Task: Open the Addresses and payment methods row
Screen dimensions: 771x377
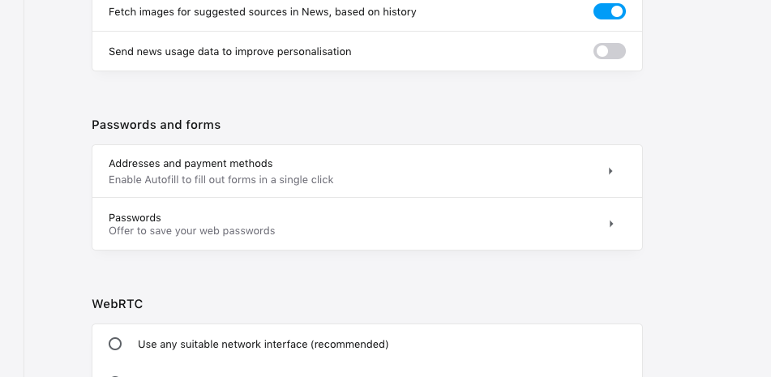Action: pos(366,171)
